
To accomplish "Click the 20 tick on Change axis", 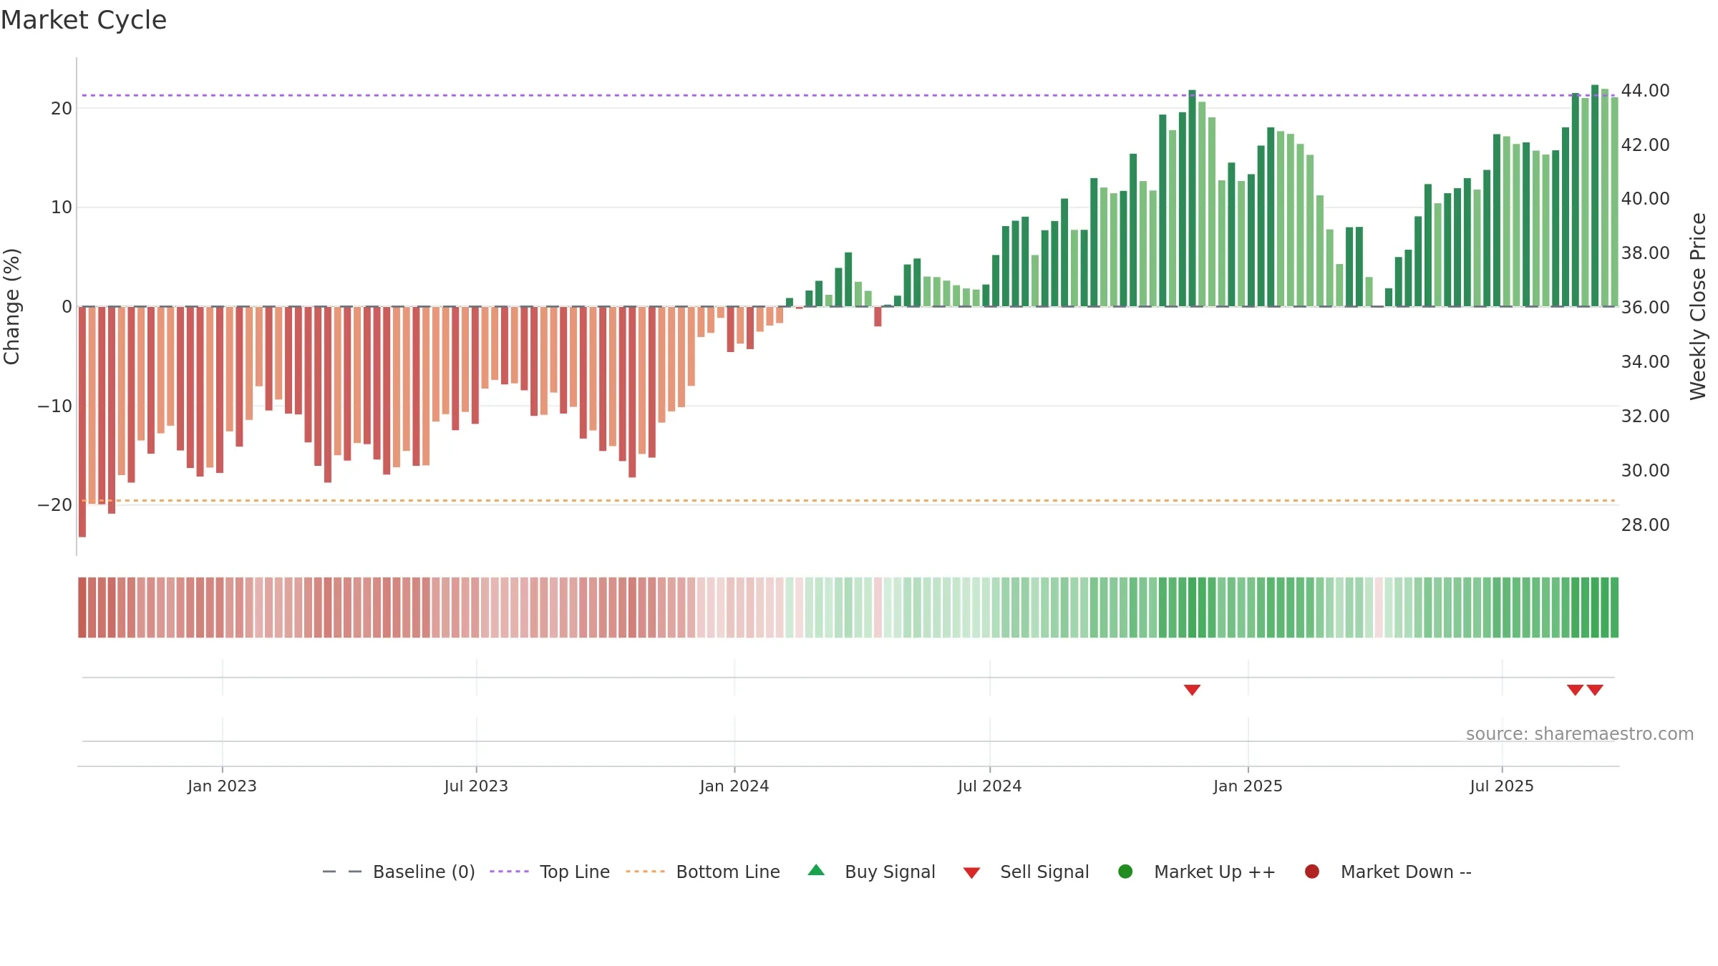I will [62, 108].
